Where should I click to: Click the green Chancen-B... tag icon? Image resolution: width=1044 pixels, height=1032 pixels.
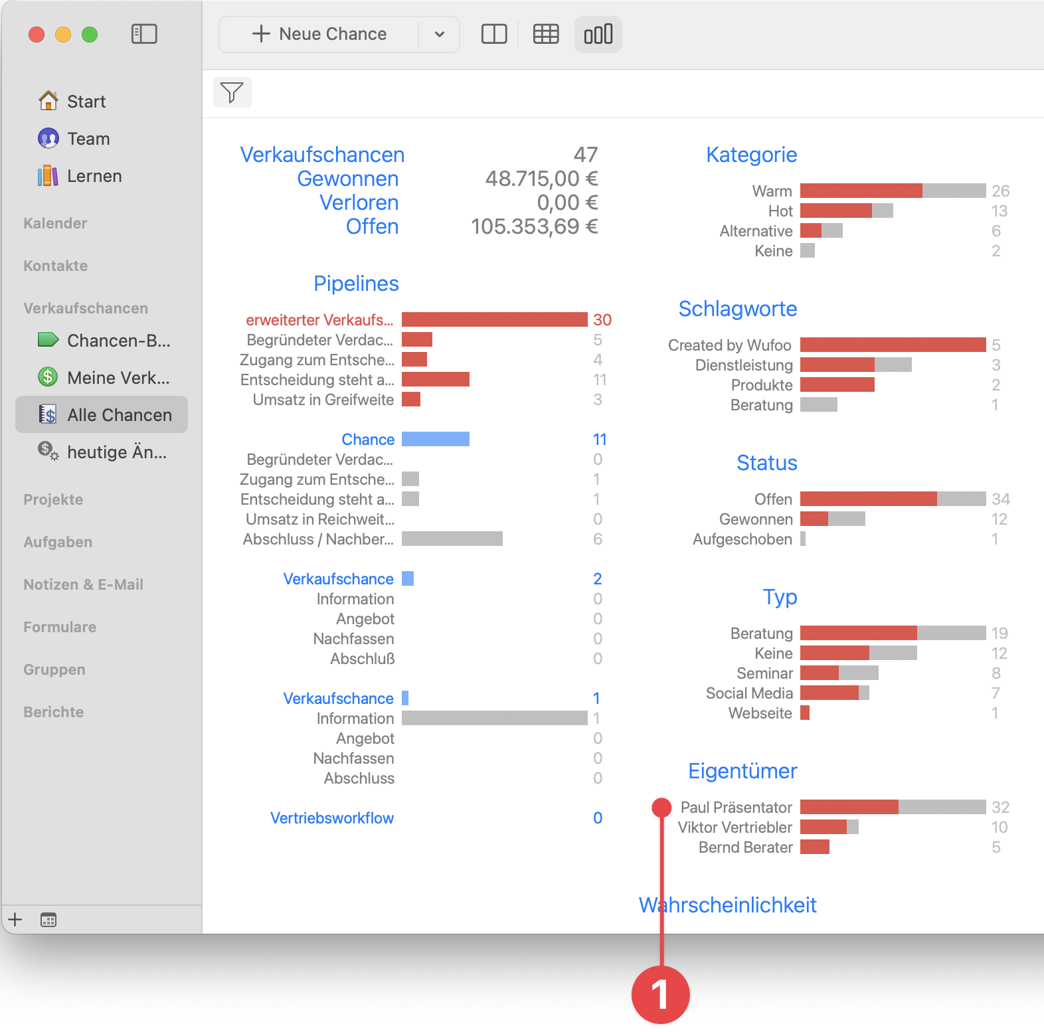[48, 340]
